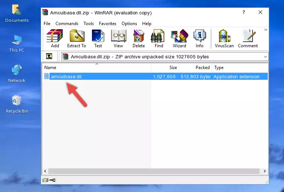Expand the archive path dropdown
The height and width of the screenshot is (192, 284).
(265, 57)
